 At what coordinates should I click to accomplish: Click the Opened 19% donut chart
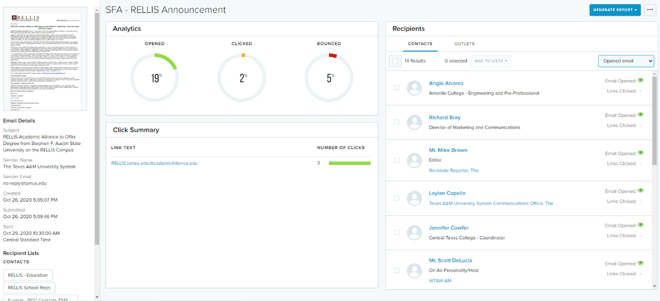click(x=154, y=77)
